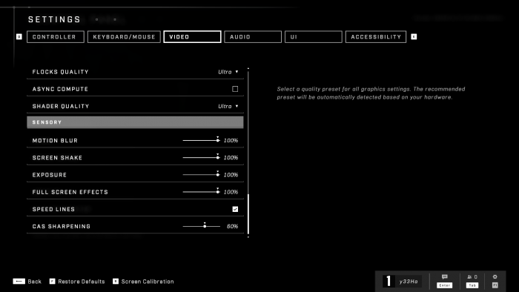
Task: Open the Shader Quality dropdown
Action: coord(228,106)
